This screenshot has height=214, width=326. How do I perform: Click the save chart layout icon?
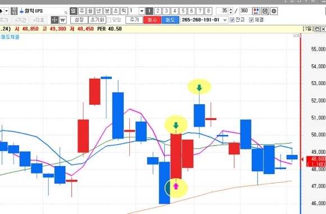(265, 11)
